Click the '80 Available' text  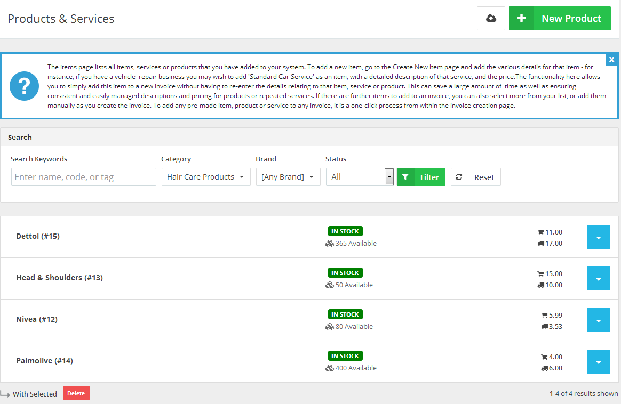pyautogui.click(x=354, y=326)
